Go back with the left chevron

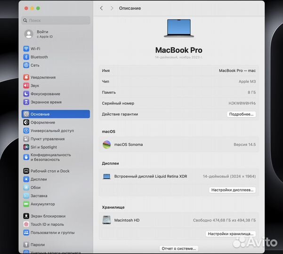click(101, 8)
